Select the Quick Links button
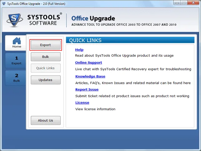This screenshot has width=201, height=151. [46, 68]
